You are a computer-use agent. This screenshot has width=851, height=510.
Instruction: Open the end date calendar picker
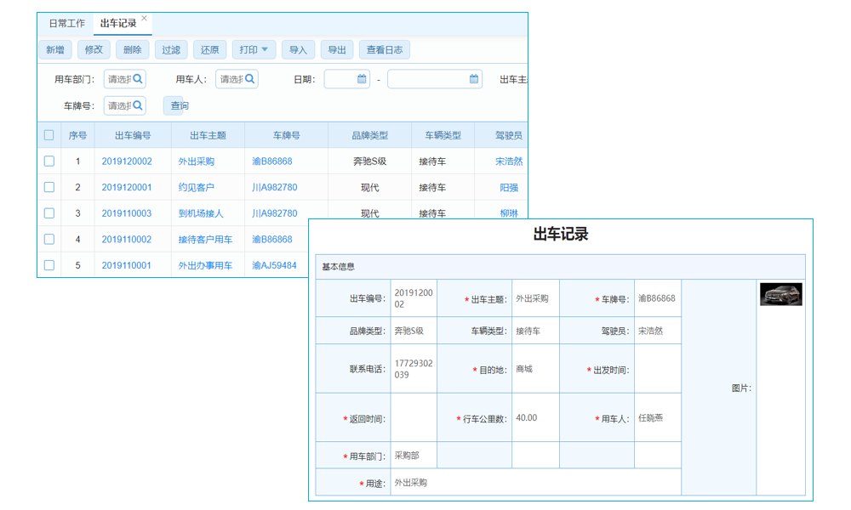tap(473, 78)
